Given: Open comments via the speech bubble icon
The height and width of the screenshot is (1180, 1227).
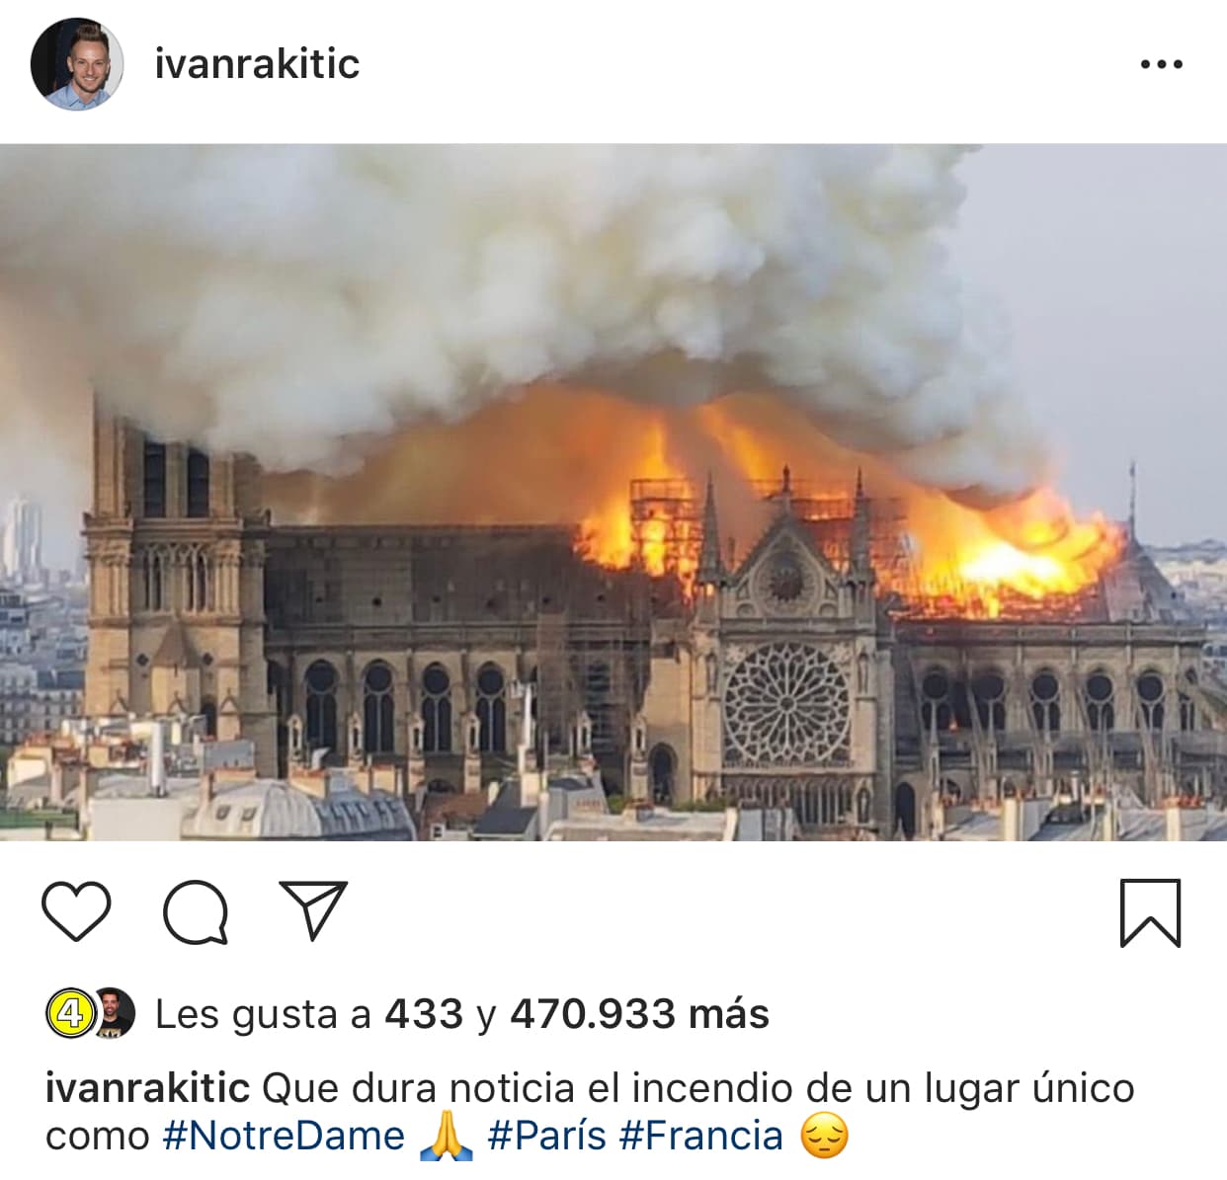Looking at the screenshot, I should 196,911.
